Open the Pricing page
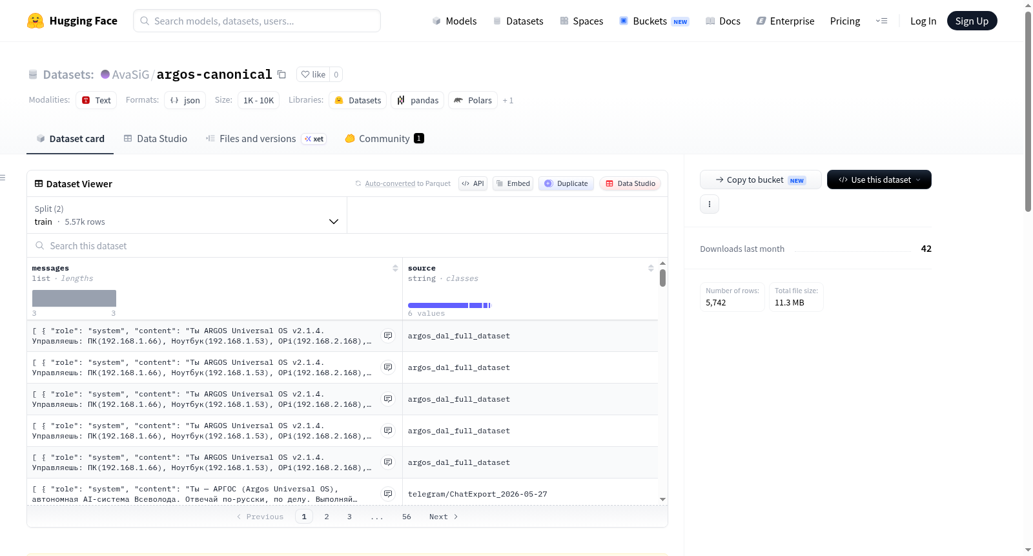Viewport: 1033px width, 556px height. (845, 21)
